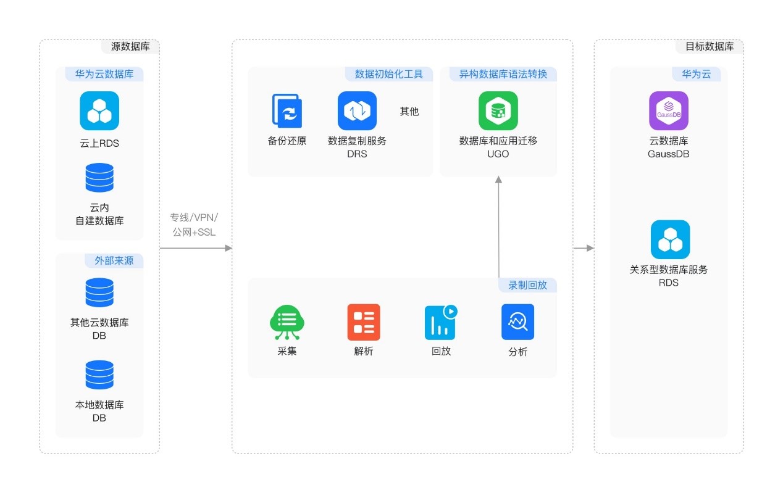783x493 pixels.
Task: Click the 其他云数据库 DB caption
Action: click(x=99, y=329)
